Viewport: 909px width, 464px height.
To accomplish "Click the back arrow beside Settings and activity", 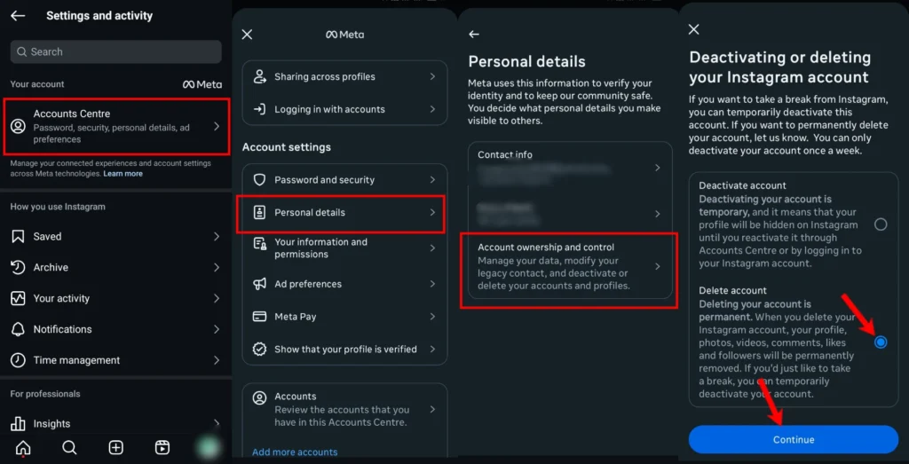I will 18,16.
